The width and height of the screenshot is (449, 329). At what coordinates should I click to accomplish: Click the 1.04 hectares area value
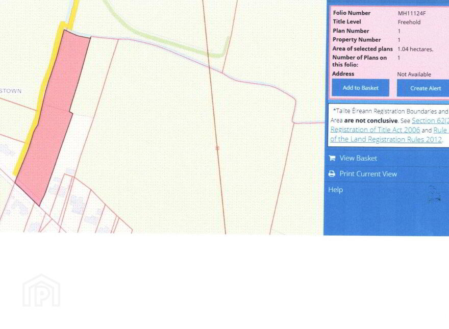(415, 49)
